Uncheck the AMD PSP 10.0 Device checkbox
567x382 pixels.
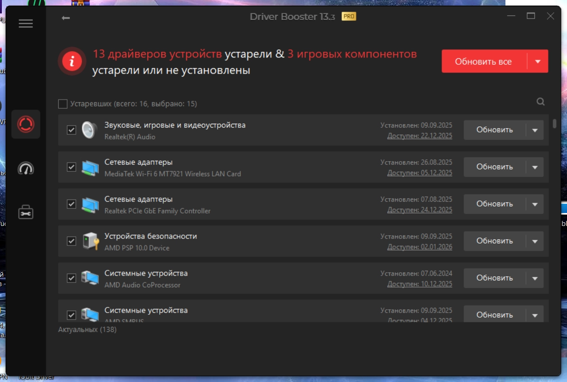click(71, 241)
